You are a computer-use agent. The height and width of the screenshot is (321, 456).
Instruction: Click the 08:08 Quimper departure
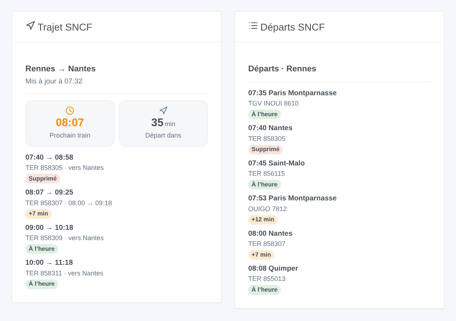[273, 268]
